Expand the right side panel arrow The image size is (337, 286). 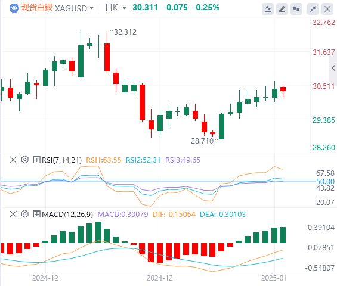click(333, 68)
